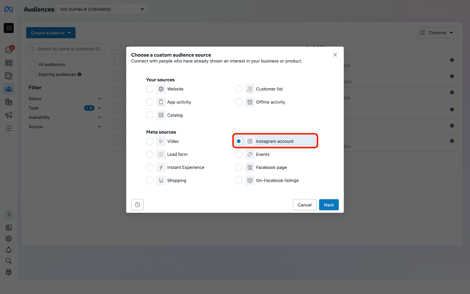Select the Website radio button

[x=150, y=89]
